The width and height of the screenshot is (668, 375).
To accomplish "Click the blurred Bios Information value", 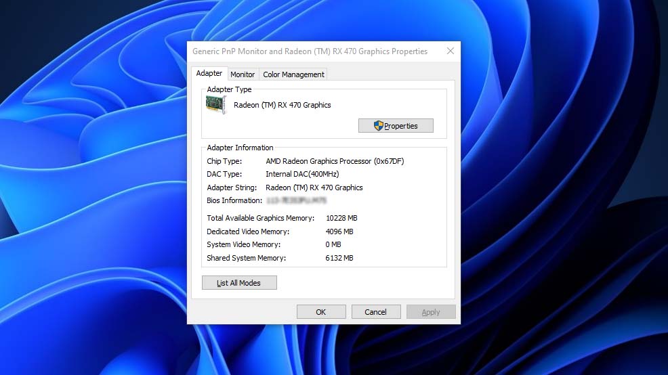I will (297, 200).
